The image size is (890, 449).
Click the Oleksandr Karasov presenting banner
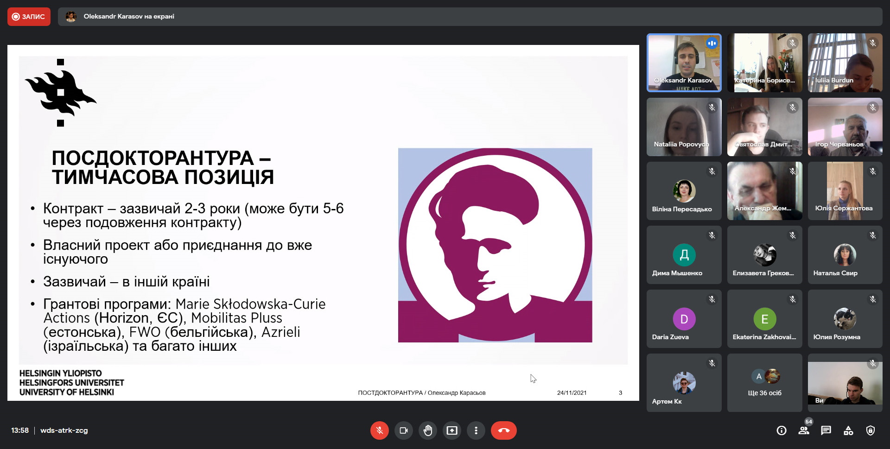click(x=129, y=17)
